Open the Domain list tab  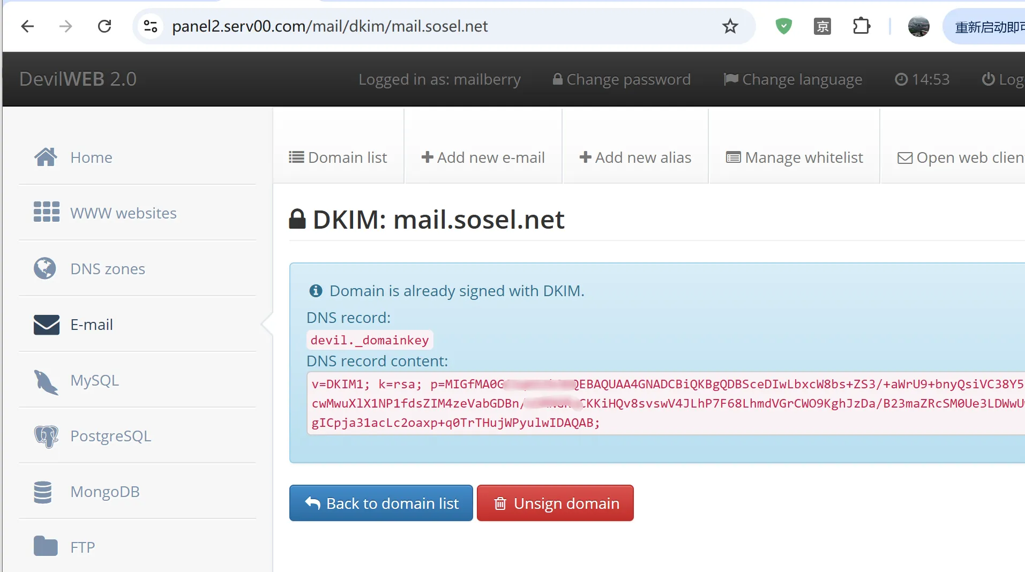[x=338, y=157]
